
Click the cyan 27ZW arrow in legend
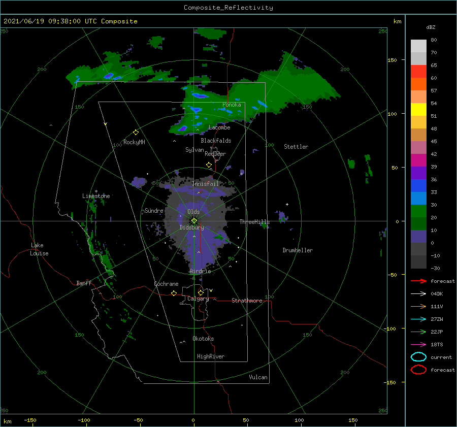[x=418, y=319]
